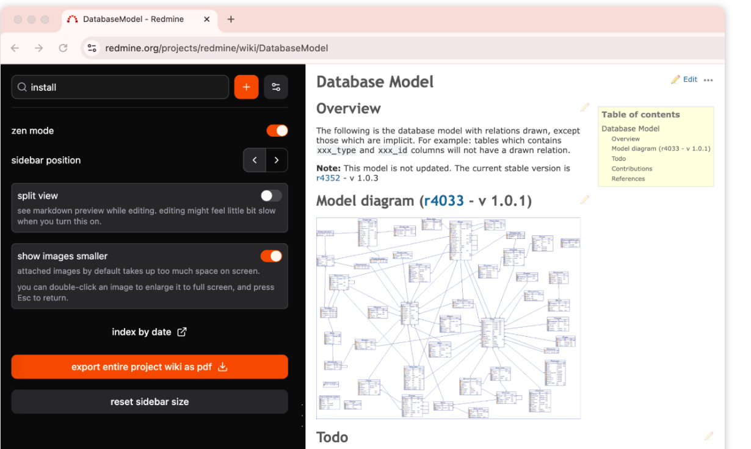The image size is (751, 449).
Task: Click the database model diagram image
Action: point(448,318)
